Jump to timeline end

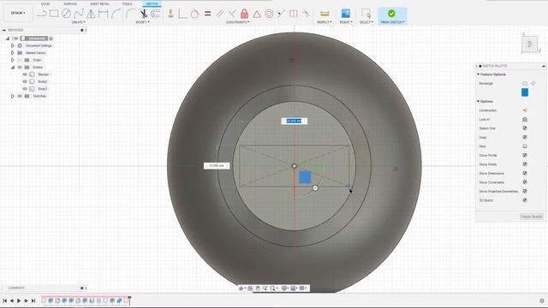33,300
